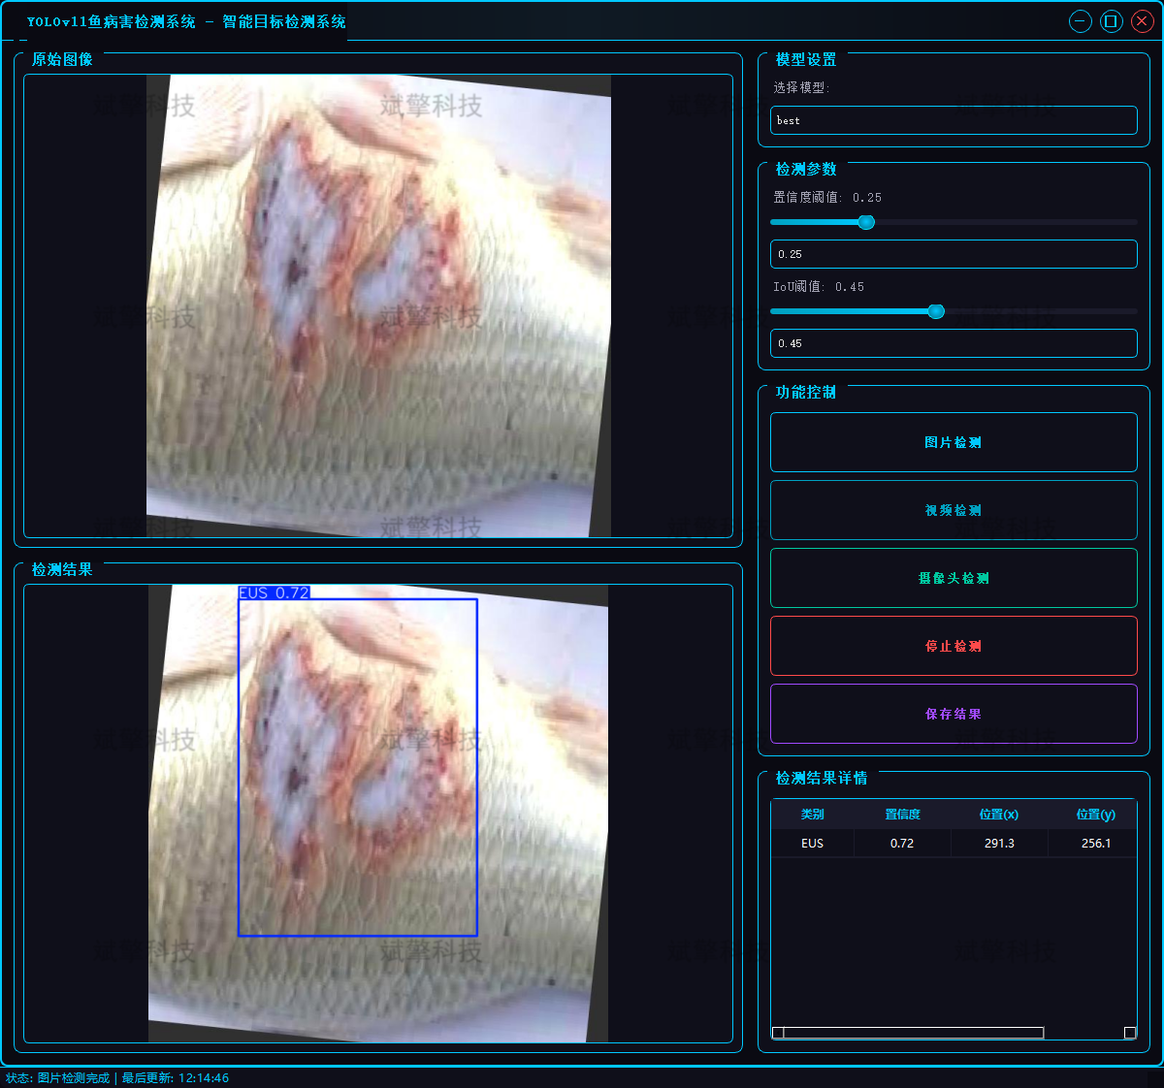
Task: Click the 最后更新: 12:14:46 status text
Action: click(x=176, y=1078)
